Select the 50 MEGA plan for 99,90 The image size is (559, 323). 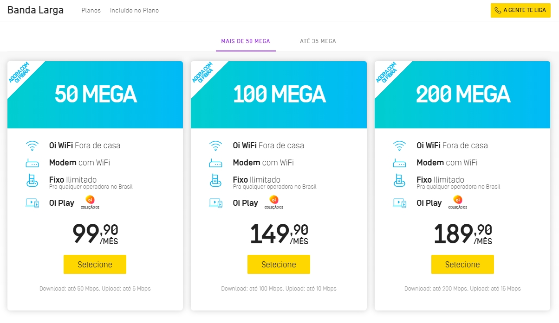95,265
